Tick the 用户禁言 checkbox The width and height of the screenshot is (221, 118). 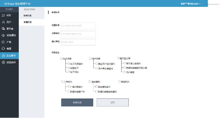pos(125,72)
